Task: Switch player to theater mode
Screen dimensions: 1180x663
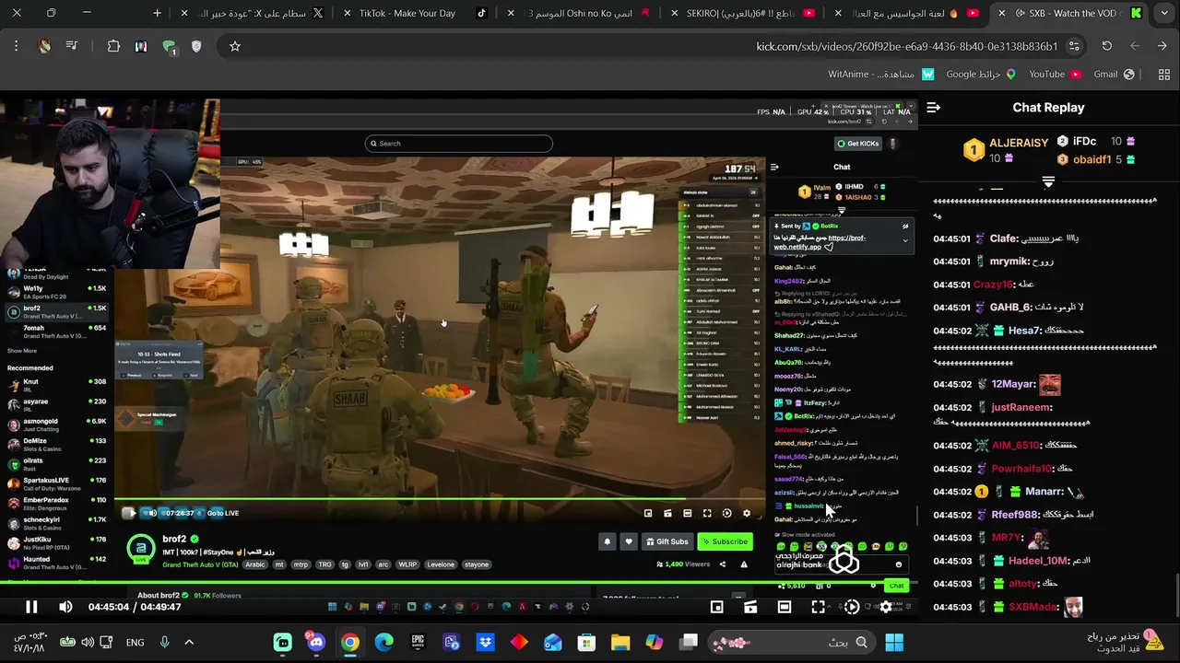Action: click(785, 607)
